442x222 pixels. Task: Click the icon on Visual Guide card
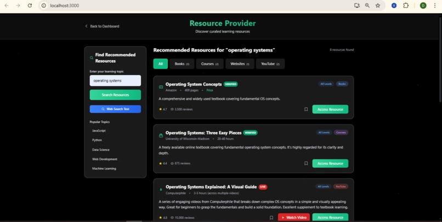161,190
